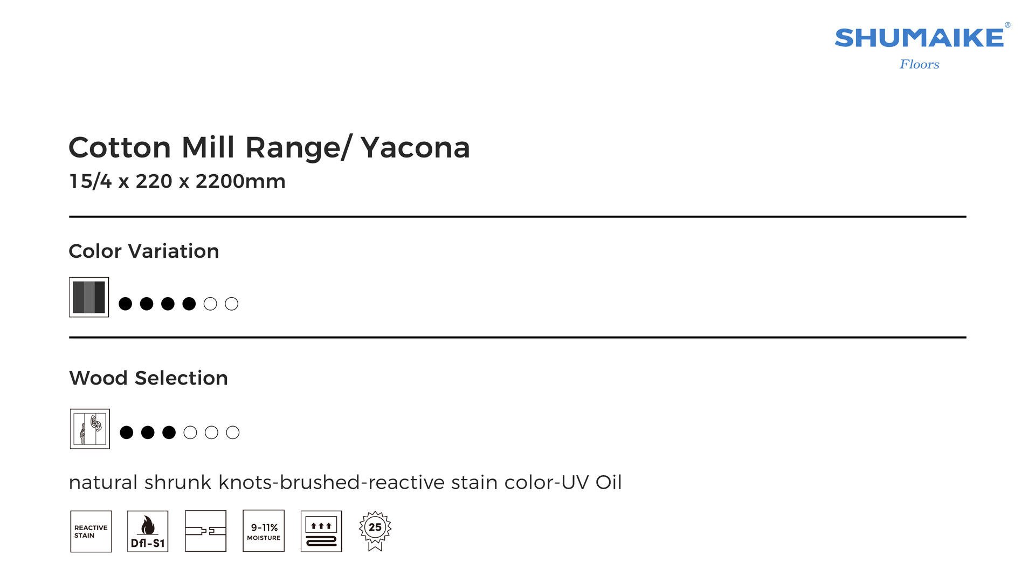This screenshot has width=1035, height=583.
Task: Click the natural shrunk knots description text
Action: pyautogui.click(x=345, y=482)
